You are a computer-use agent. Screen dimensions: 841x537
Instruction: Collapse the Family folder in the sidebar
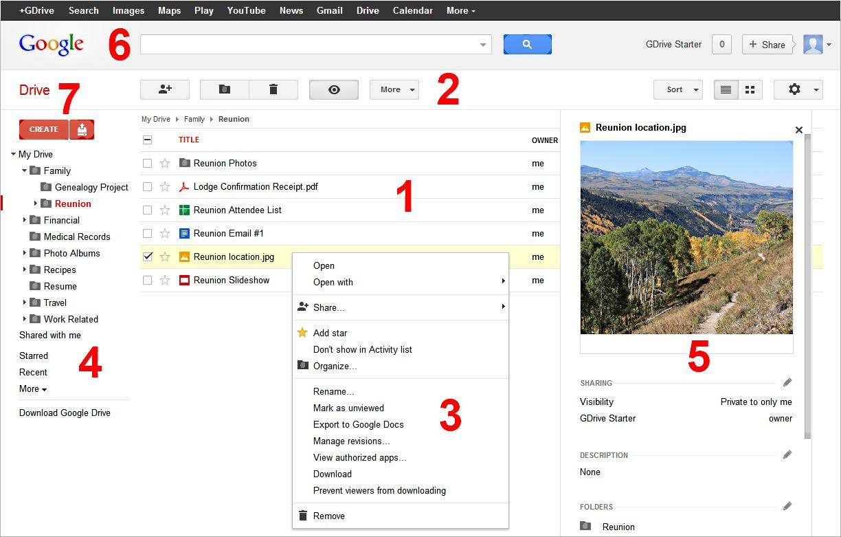pos(24,171)
